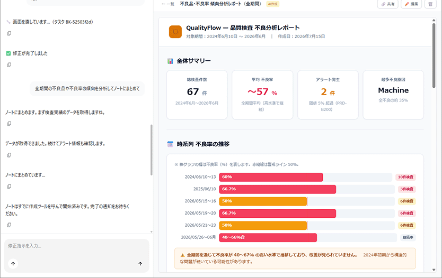
Task: Click the user prompt bubble 全期間の不良品や不良率
Action: (x=87, y=89)
